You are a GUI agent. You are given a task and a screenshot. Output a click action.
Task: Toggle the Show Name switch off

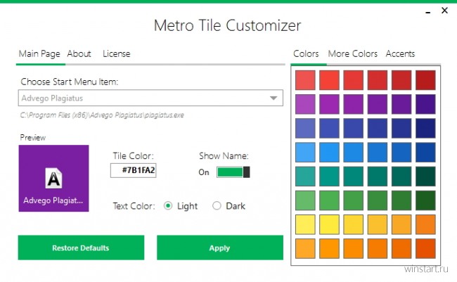tap(233, 172)
